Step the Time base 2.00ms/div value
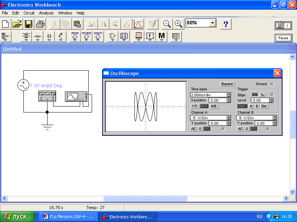Viewport: 297px width, 222px height. pyautogui.click(x=229, y=95)
